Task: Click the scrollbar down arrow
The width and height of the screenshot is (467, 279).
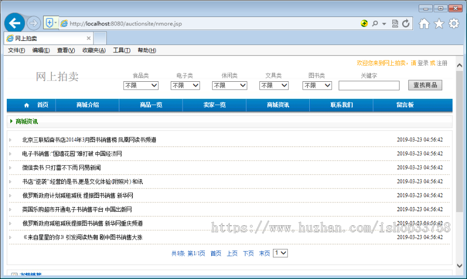Action: [x=460, y=266]
